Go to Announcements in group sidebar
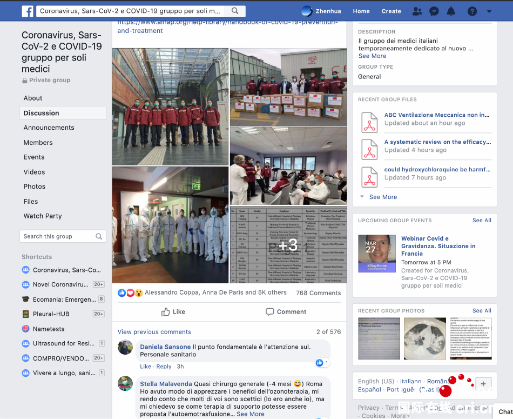Screen dimensions: 513x419 (x=49, y=128)
